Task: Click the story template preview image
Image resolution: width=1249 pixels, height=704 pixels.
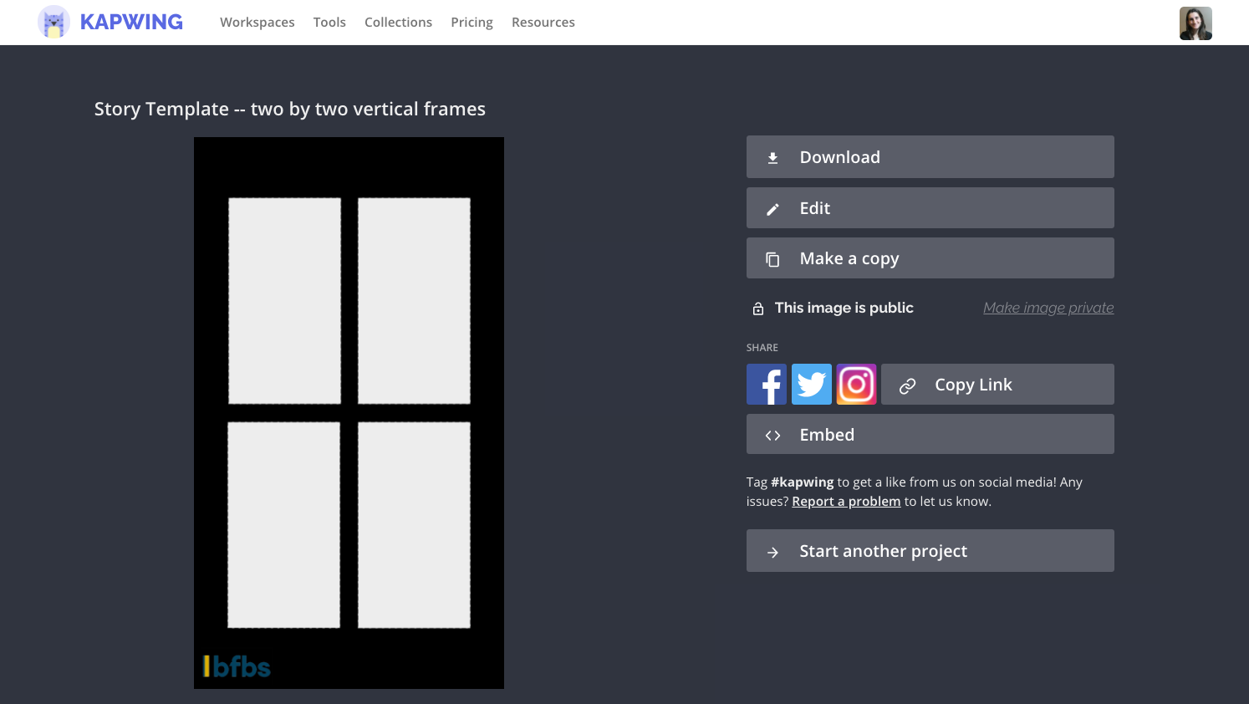Action: pyautogui.click(x=349, y=413)
